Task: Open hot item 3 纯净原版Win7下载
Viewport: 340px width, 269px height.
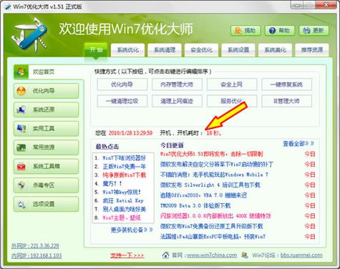Action: 124,175
